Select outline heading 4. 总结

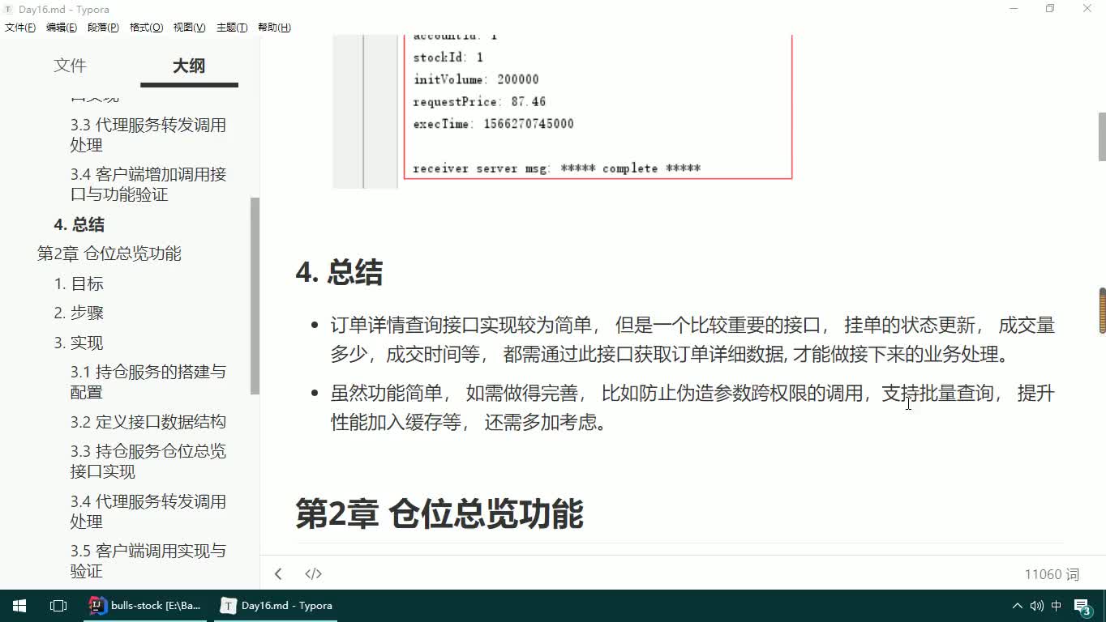point(79,224)
